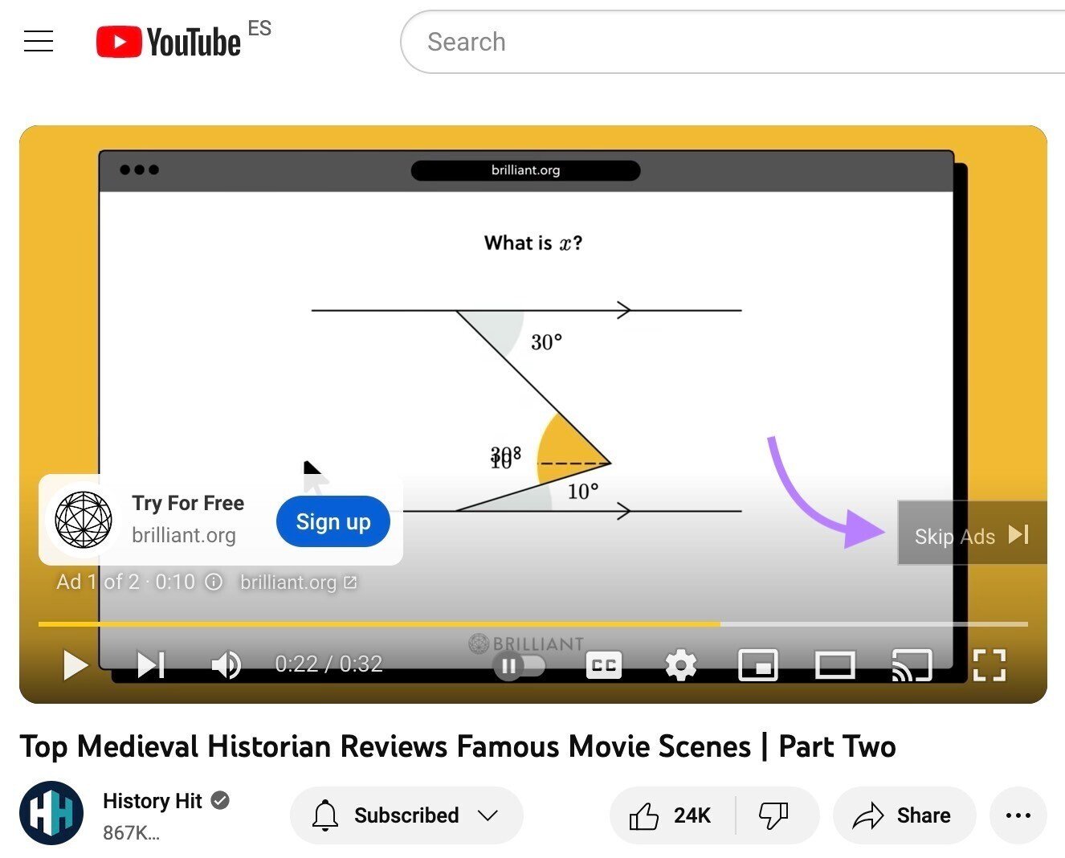Cast the video to a TV
The width and height of the screenshot is (1065, 858).
pos(912,664)
